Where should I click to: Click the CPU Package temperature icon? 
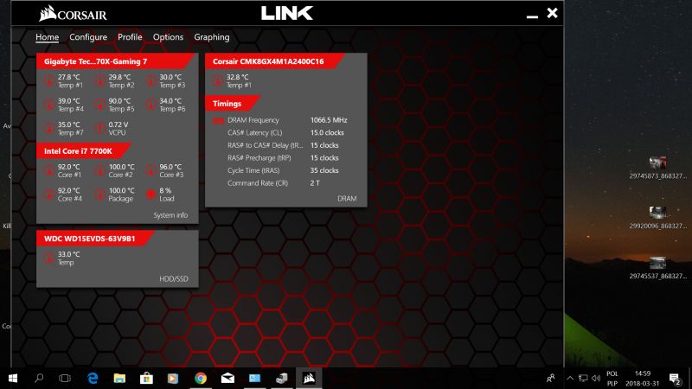[x=100, y=194]
